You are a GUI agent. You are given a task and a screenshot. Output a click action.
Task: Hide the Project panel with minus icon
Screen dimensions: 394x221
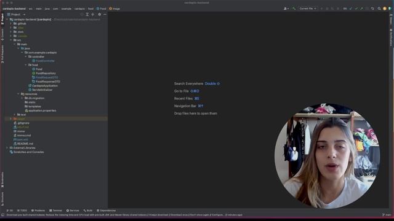point(105,15)
